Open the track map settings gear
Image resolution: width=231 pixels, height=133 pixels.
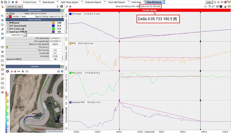point(7,71)
